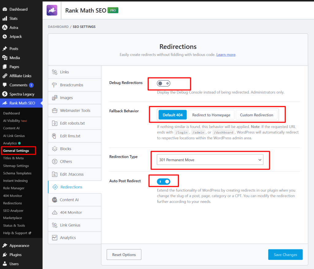This screenshot has height=269, width=314.
Task: Click the Rank Math SEO sidebar menu
Action: pos(21,103)
